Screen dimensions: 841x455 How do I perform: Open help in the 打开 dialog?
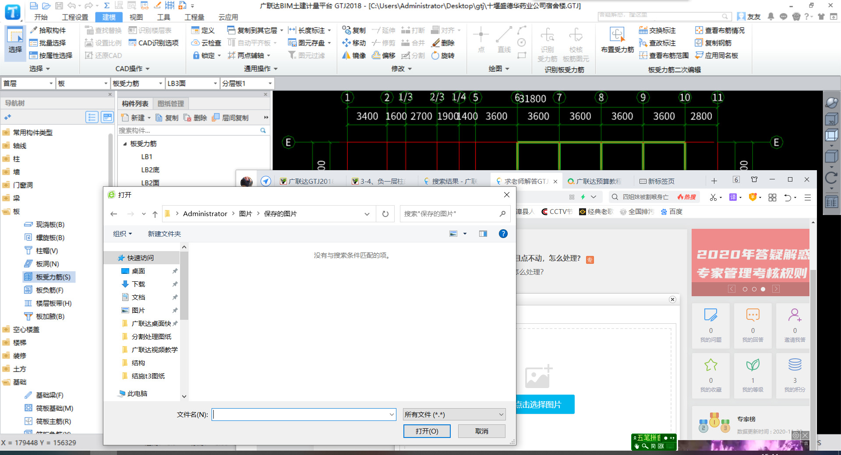pos(503,234)
